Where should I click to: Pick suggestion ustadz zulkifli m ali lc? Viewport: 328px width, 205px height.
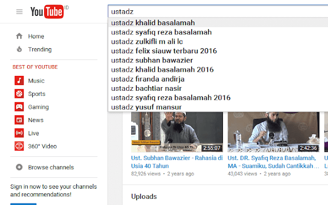(218, 42)
